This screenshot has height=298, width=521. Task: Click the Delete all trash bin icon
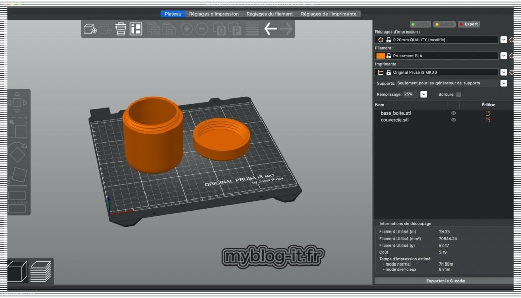[121, 29]
